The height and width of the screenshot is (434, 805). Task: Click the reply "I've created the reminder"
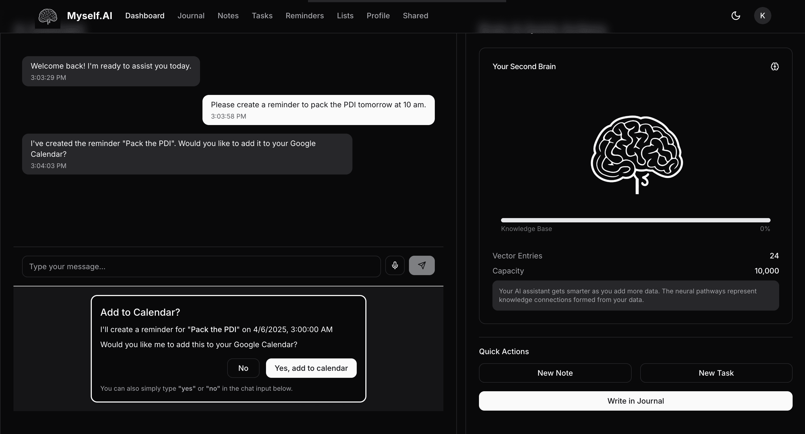187,154
